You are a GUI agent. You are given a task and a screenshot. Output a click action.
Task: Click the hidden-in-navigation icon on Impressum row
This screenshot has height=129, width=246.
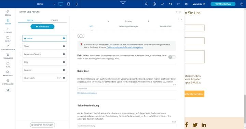59,78
